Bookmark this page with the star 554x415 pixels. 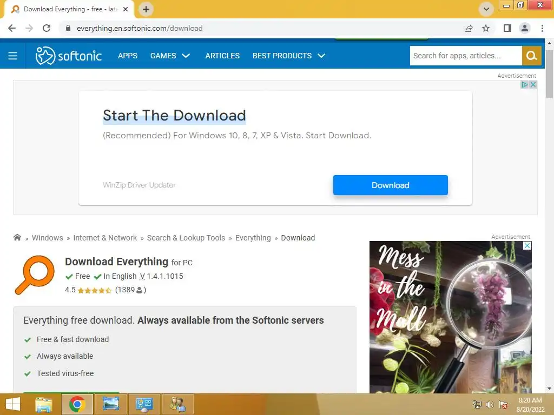point(486,28)
